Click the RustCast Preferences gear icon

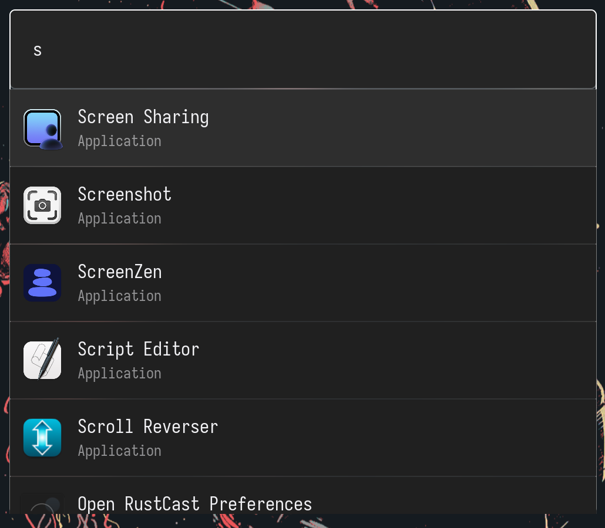tap(42, 503)
